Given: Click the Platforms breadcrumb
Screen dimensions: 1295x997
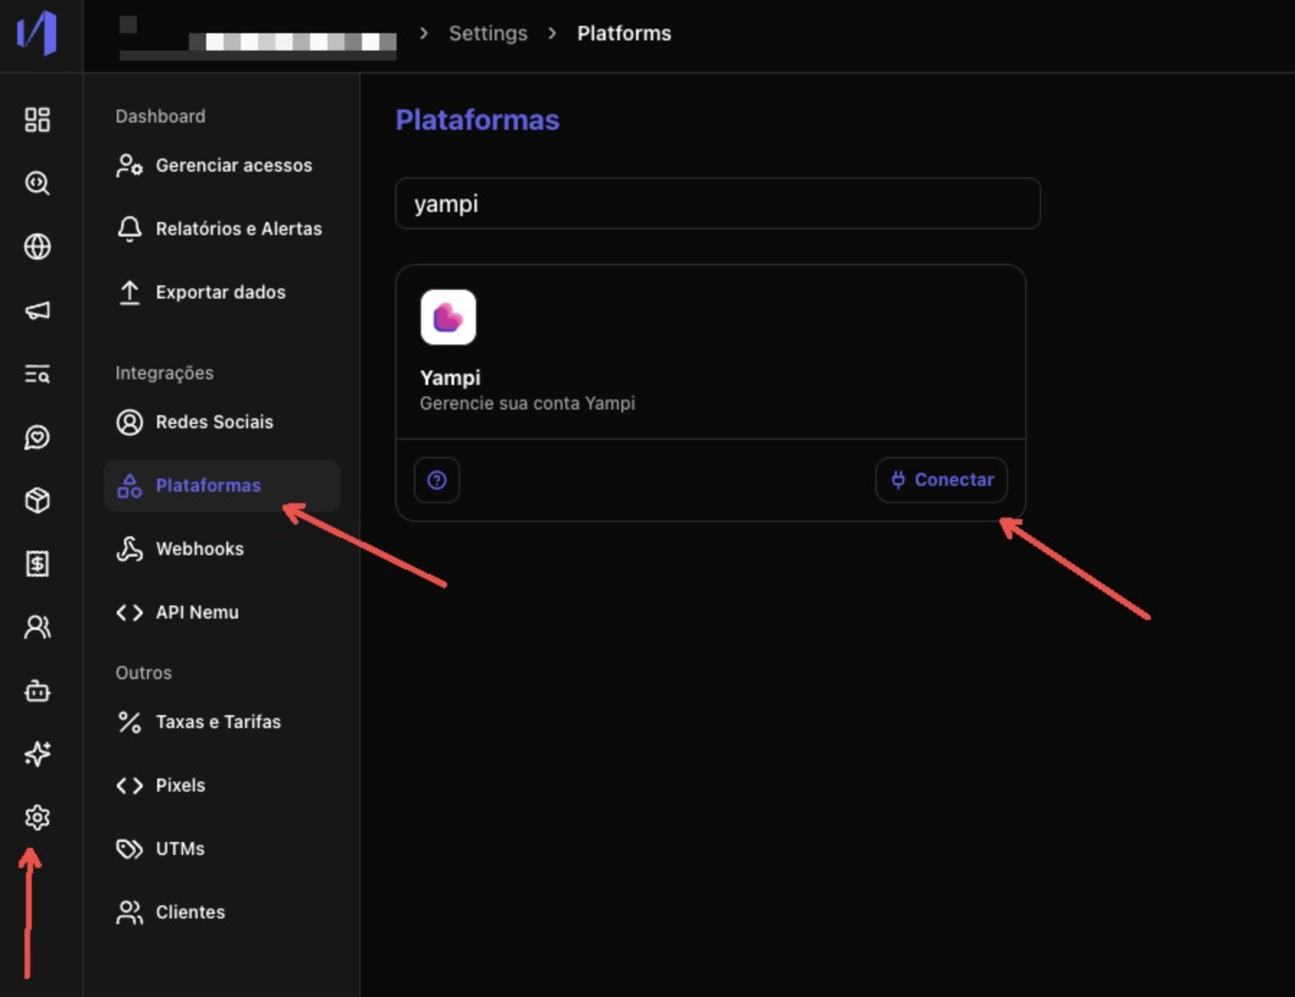Looking at the screenshot, I should (x=624, y=34).
